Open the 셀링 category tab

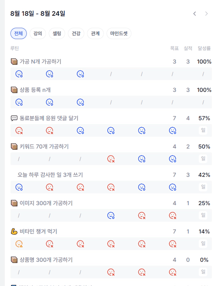(x=57, y=33)
